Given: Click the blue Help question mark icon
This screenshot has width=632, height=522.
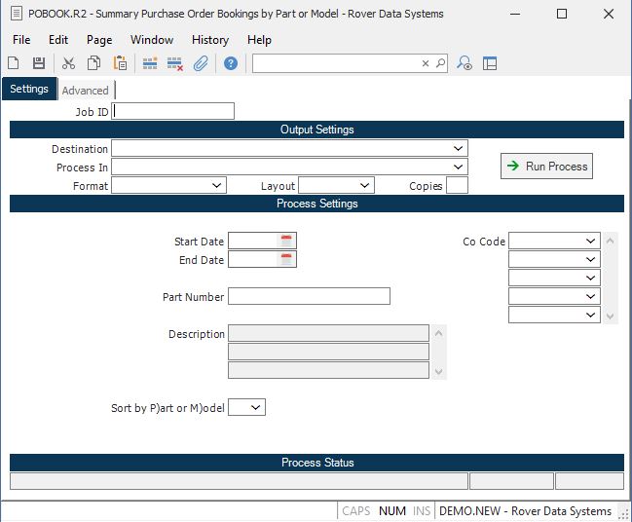Looking at the screenshot, I should [231, 63].
